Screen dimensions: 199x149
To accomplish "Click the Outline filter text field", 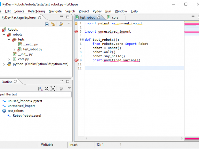I will pyautogui.click(x=36, y=94).
